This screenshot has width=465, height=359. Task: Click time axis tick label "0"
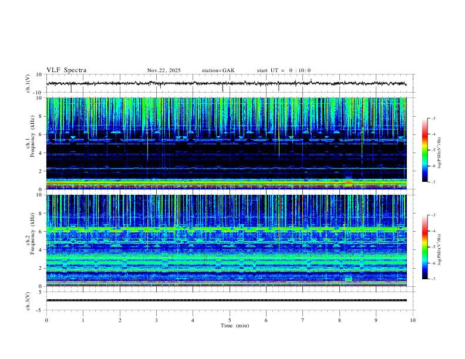click(46, 320)
